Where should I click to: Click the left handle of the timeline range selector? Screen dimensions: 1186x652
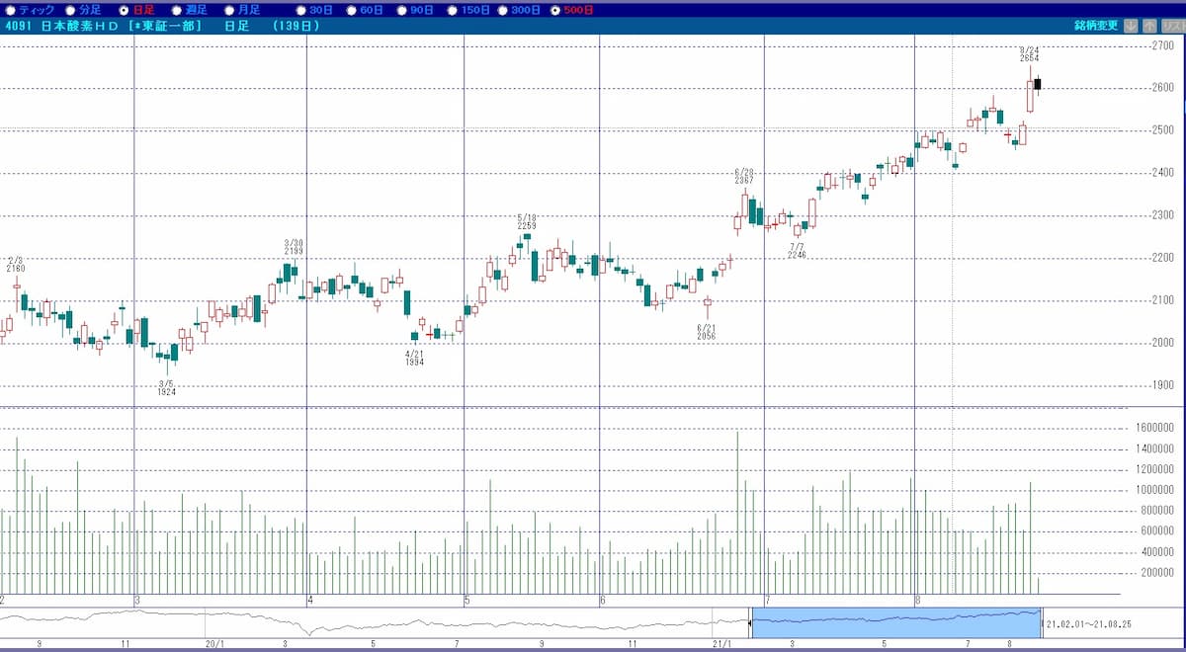click(x=751, y=623)
